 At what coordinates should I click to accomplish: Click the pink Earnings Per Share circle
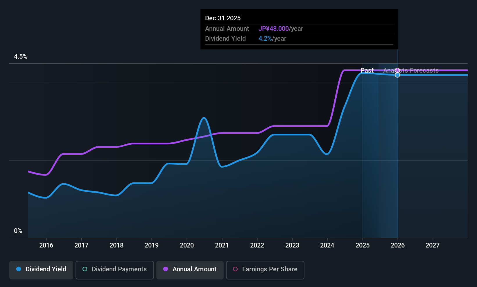tap(235, 269)
